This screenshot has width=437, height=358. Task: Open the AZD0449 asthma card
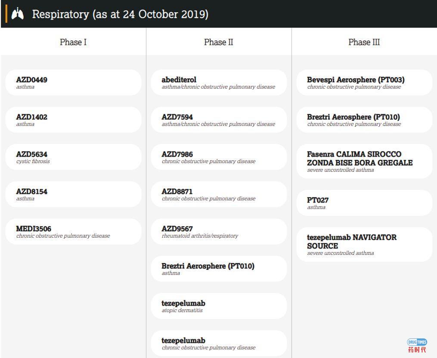73,83
